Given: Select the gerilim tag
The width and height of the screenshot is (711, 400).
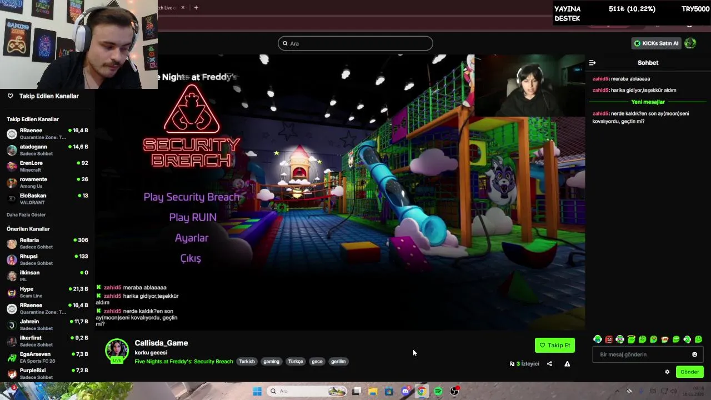Looking at the screenshot, I should [x=338, y=362].
